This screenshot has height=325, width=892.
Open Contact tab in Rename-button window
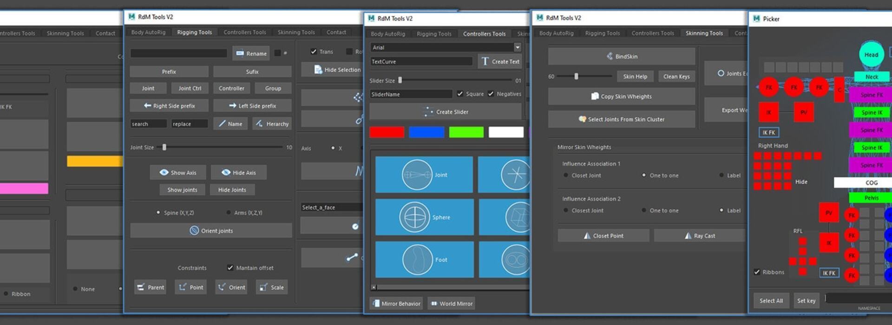click(336, 32)
